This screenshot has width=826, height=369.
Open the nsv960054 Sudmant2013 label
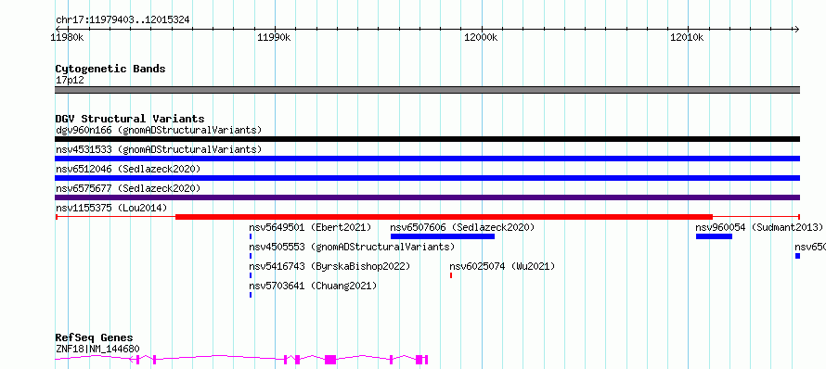[x=759, y=227]
